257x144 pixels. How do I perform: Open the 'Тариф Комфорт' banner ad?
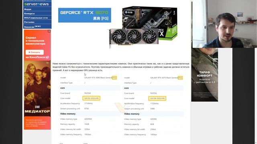coord(204,75)
